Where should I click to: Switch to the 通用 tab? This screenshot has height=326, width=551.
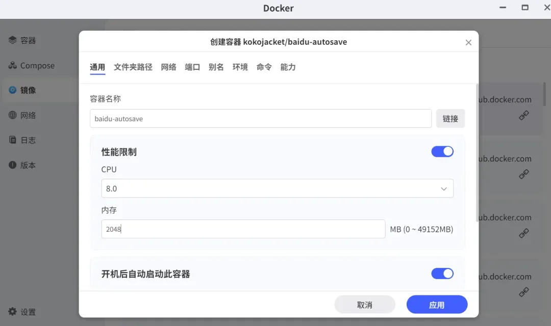(97, 67)
